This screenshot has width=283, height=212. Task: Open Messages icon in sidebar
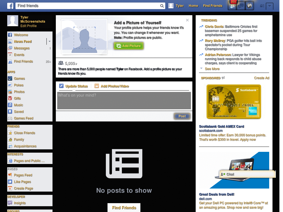tap(10, 48)
